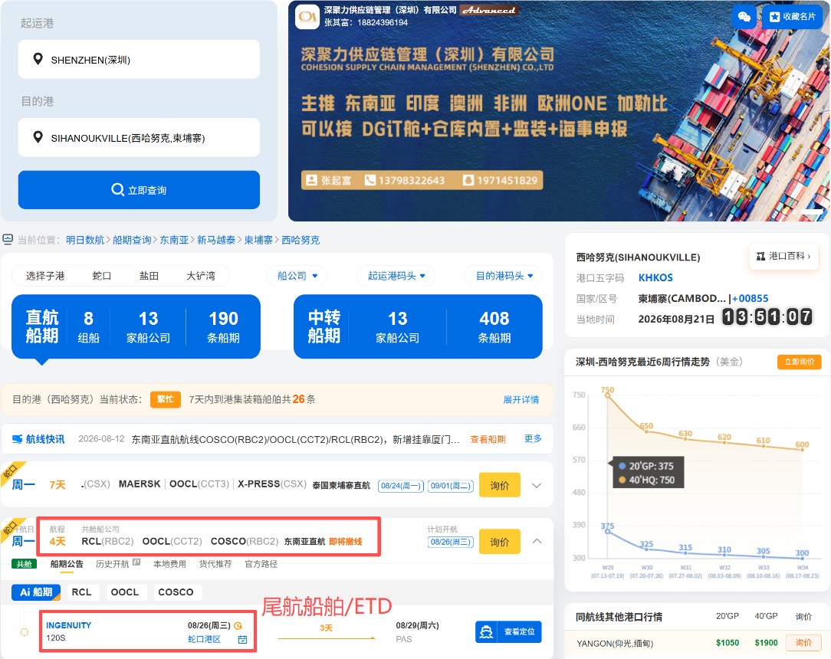Open 东南亚 breadcrumb link
The width and height of the screenshot is (831, 659).
[x=174, y=240]
